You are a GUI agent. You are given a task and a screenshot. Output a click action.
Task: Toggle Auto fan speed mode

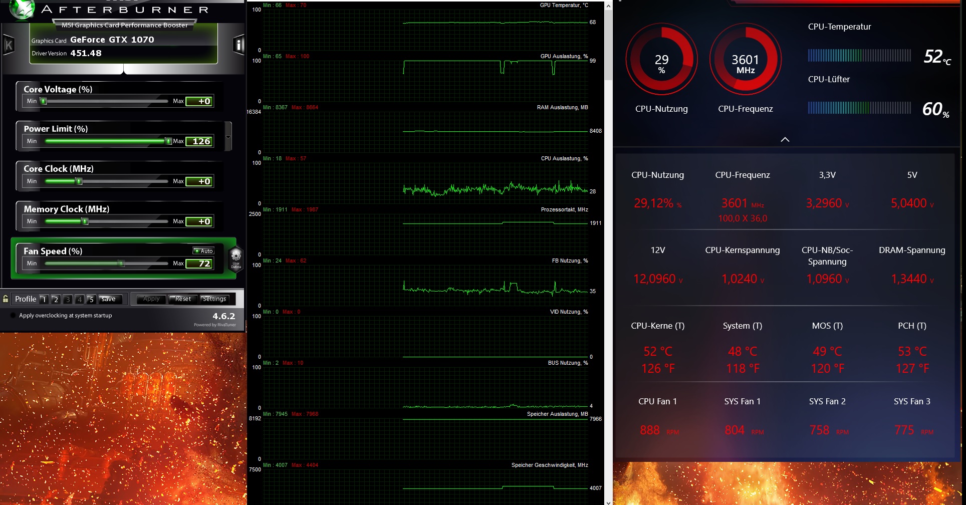point(203,250)
